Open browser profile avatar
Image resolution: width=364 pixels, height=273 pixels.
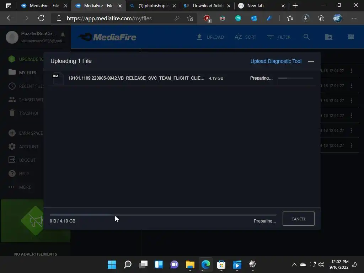point(338,18)
